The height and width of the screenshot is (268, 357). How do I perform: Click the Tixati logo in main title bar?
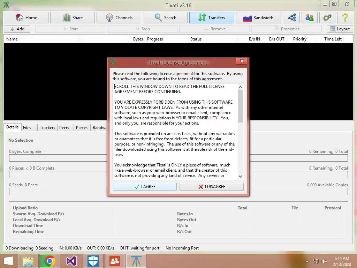pos(6,5)
